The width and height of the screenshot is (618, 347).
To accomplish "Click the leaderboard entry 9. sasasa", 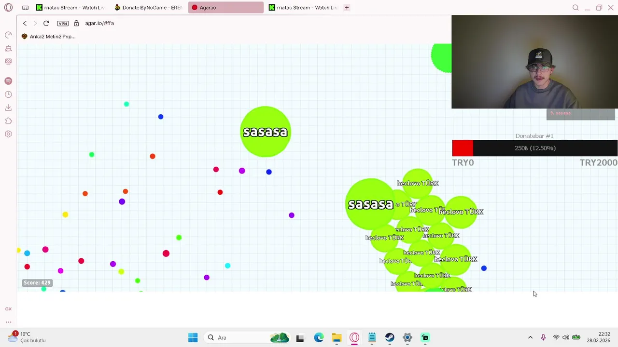I will (x=560, y=113).
